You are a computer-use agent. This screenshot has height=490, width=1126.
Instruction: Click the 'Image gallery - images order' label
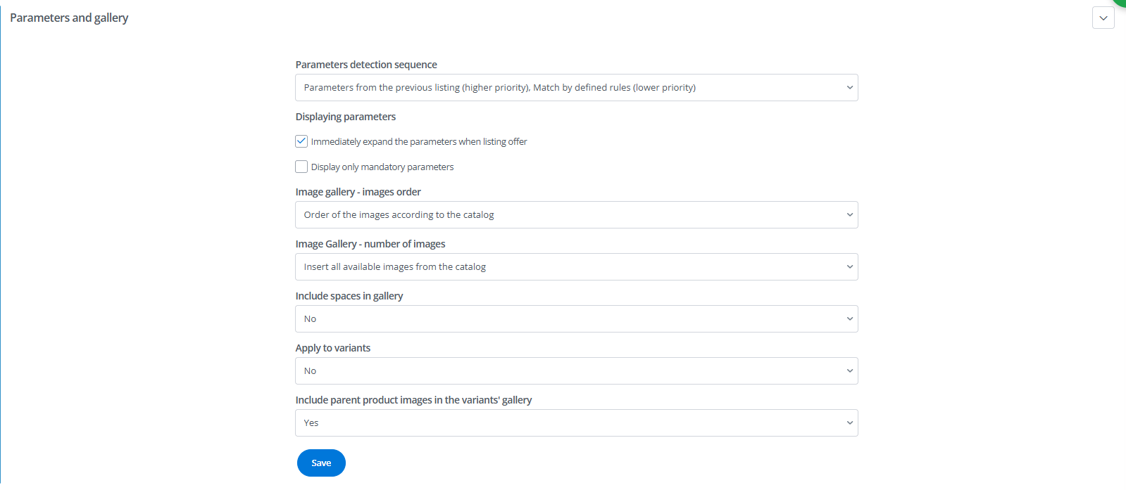358,192
